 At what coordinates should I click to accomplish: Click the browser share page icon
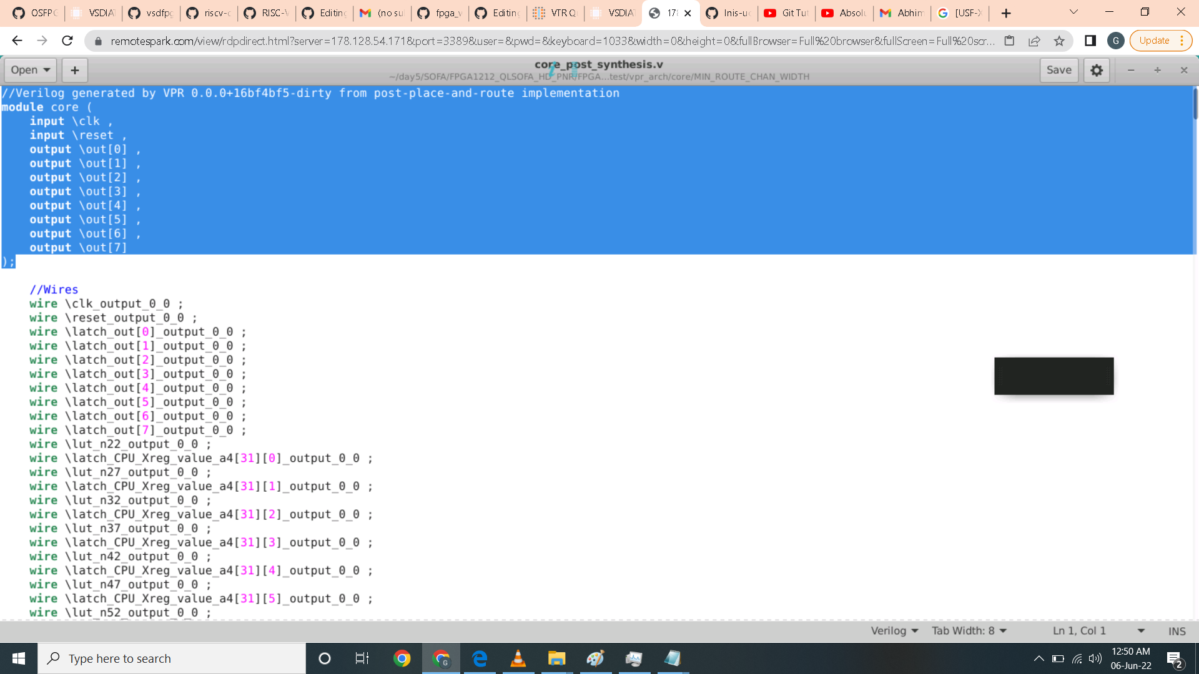tap(1034, 41)
